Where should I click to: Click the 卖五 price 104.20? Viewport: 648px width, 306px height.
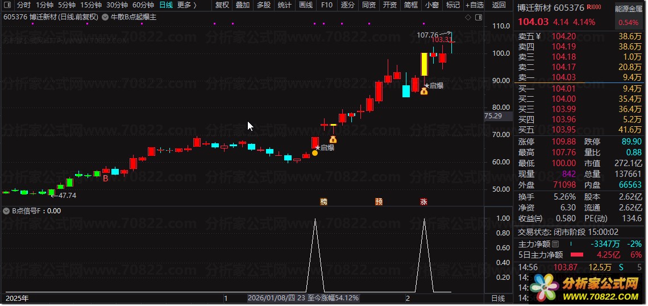click(x=563, y=36)
